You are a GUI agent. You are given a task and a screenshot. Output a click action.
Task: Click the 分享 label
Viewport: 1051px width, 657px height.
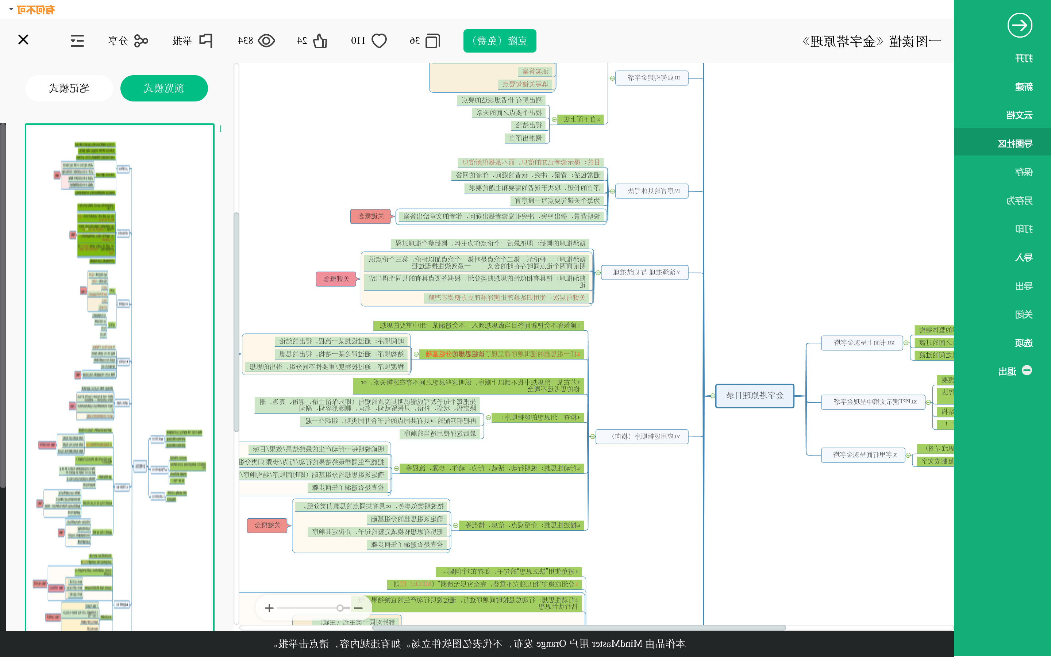(118, 41)
